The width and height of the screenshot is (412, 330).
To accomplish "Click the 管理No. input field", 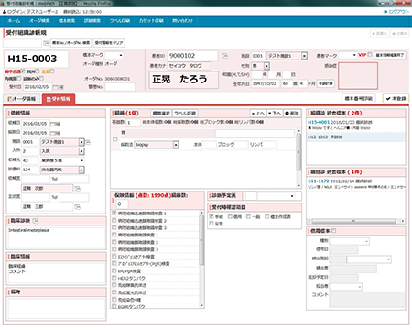I will [x=120, y=87].
